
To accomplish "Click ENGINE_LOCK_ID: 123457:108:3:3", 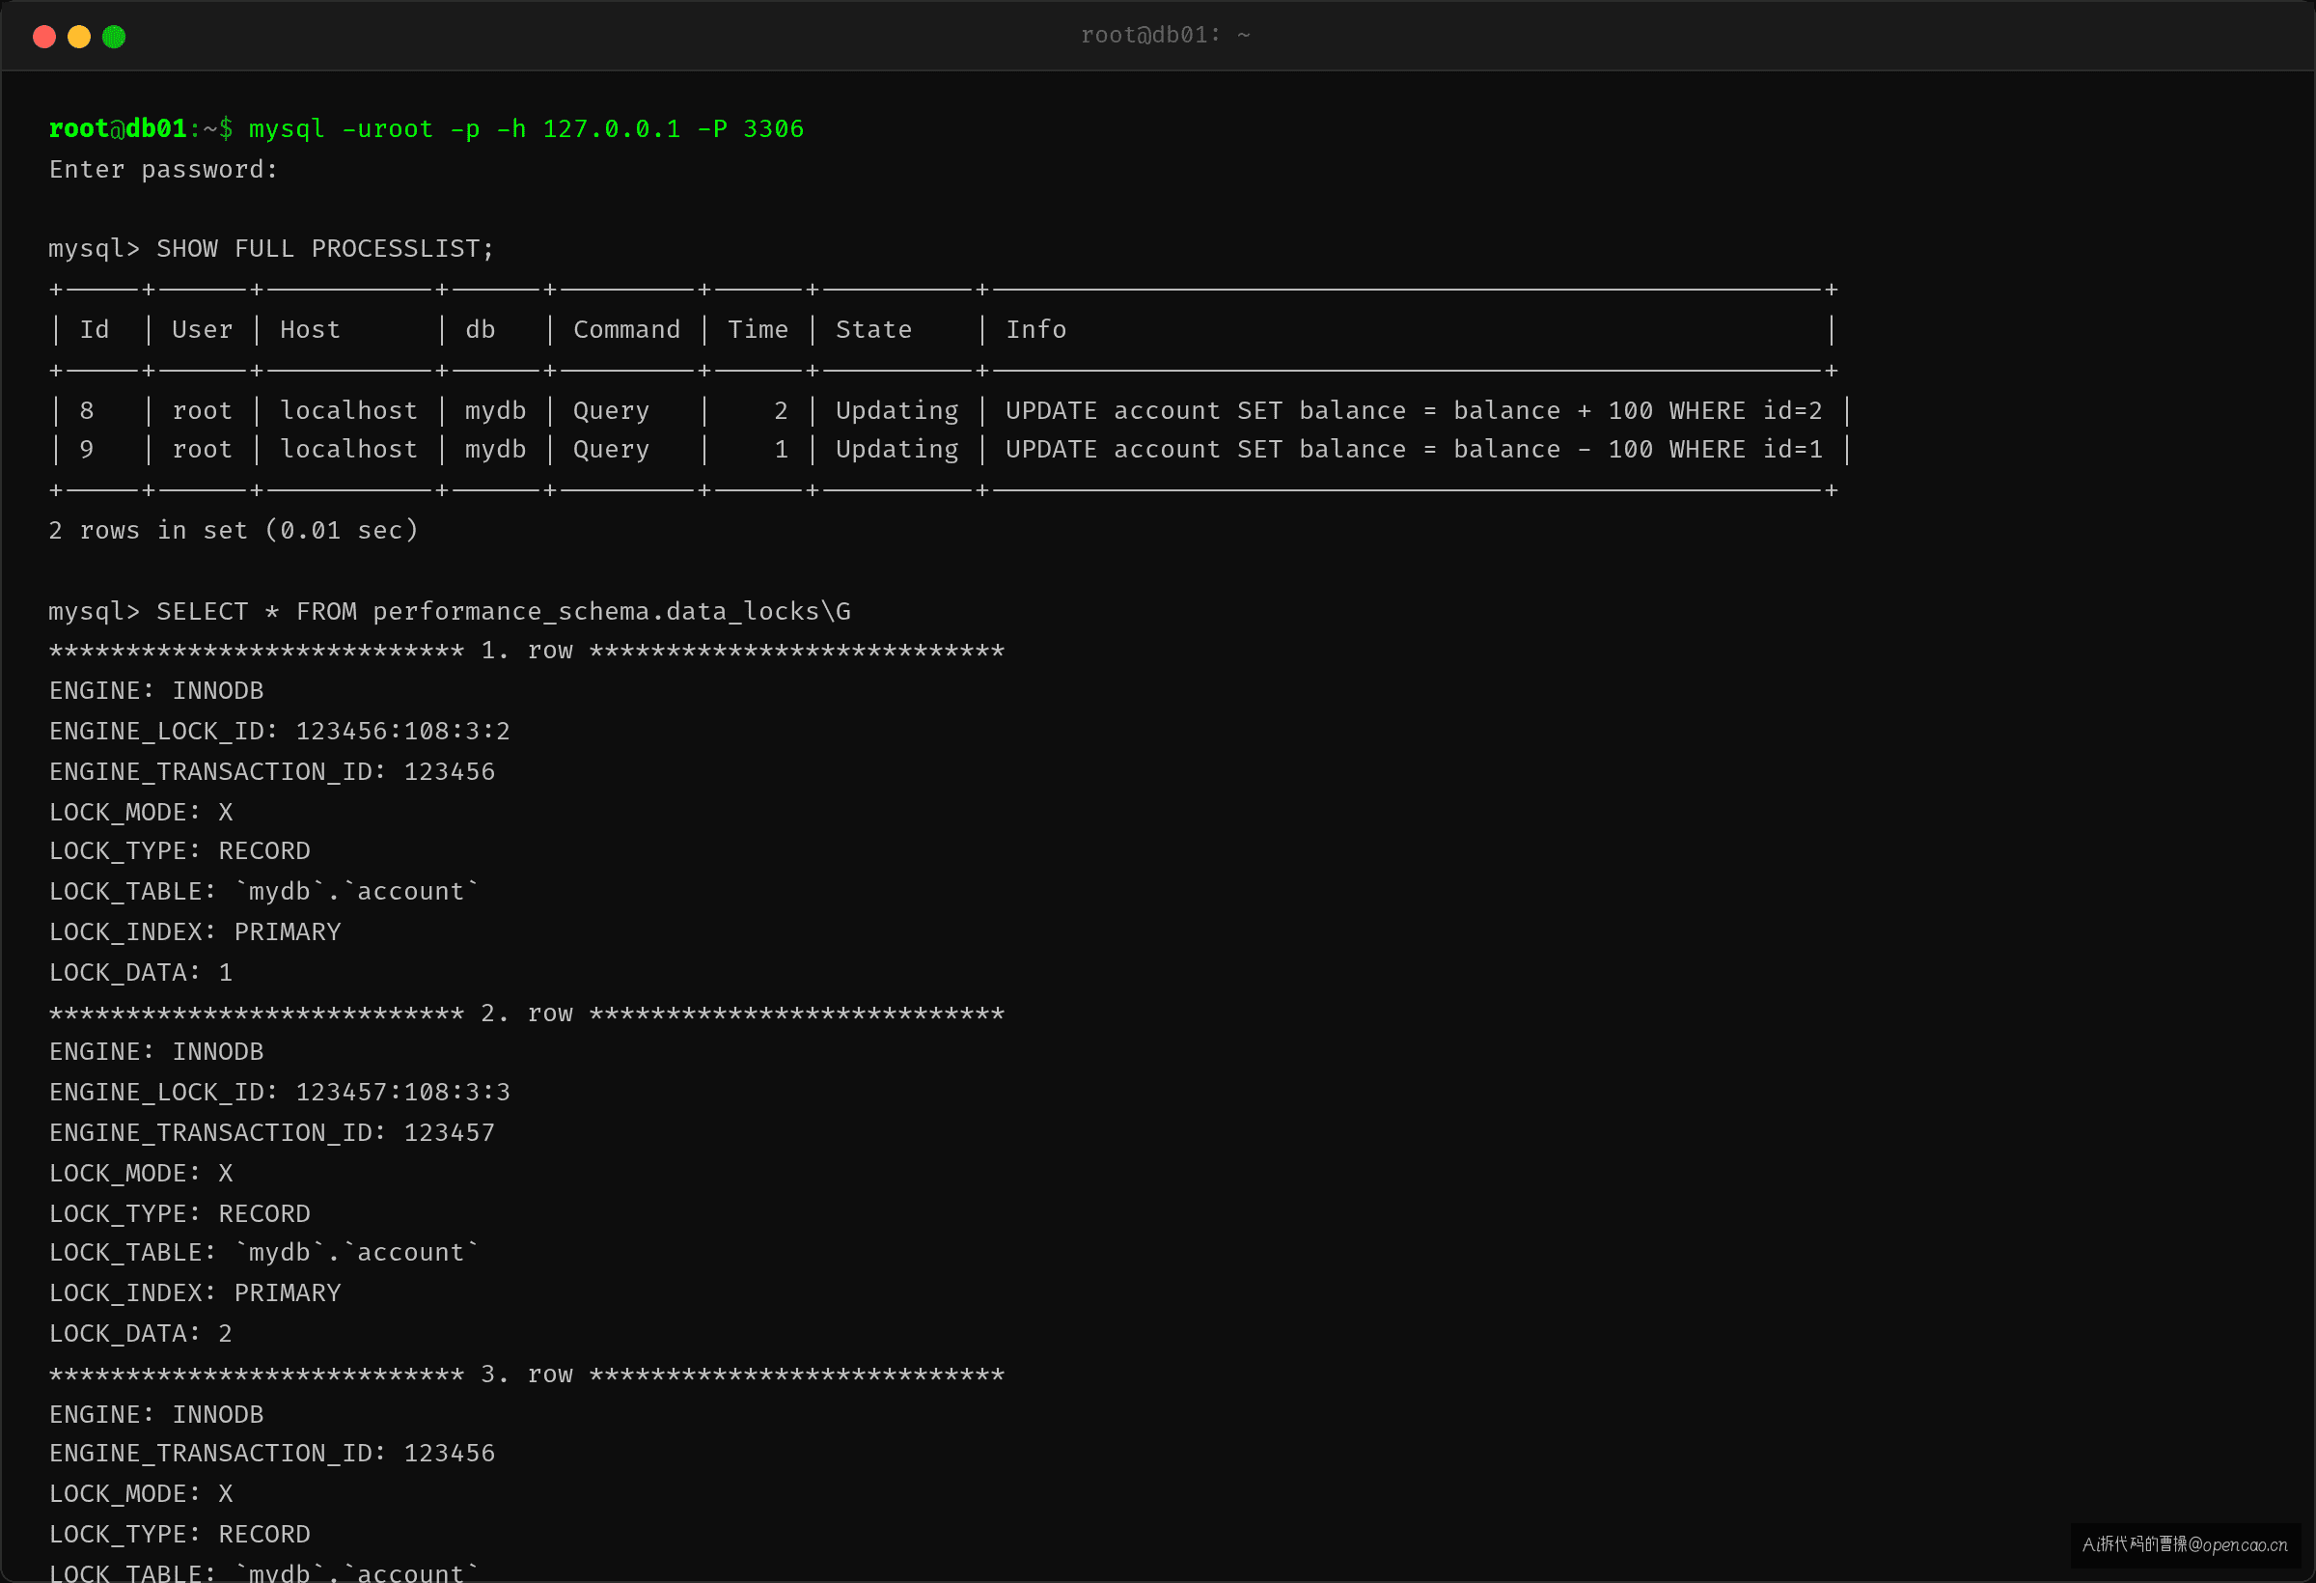I will click(x=279, y=1093).
